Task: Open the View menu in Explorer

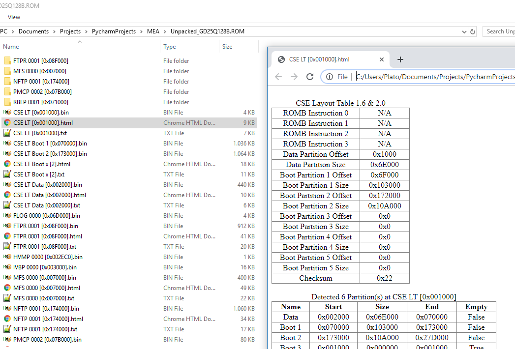Action: pos(14,17)
